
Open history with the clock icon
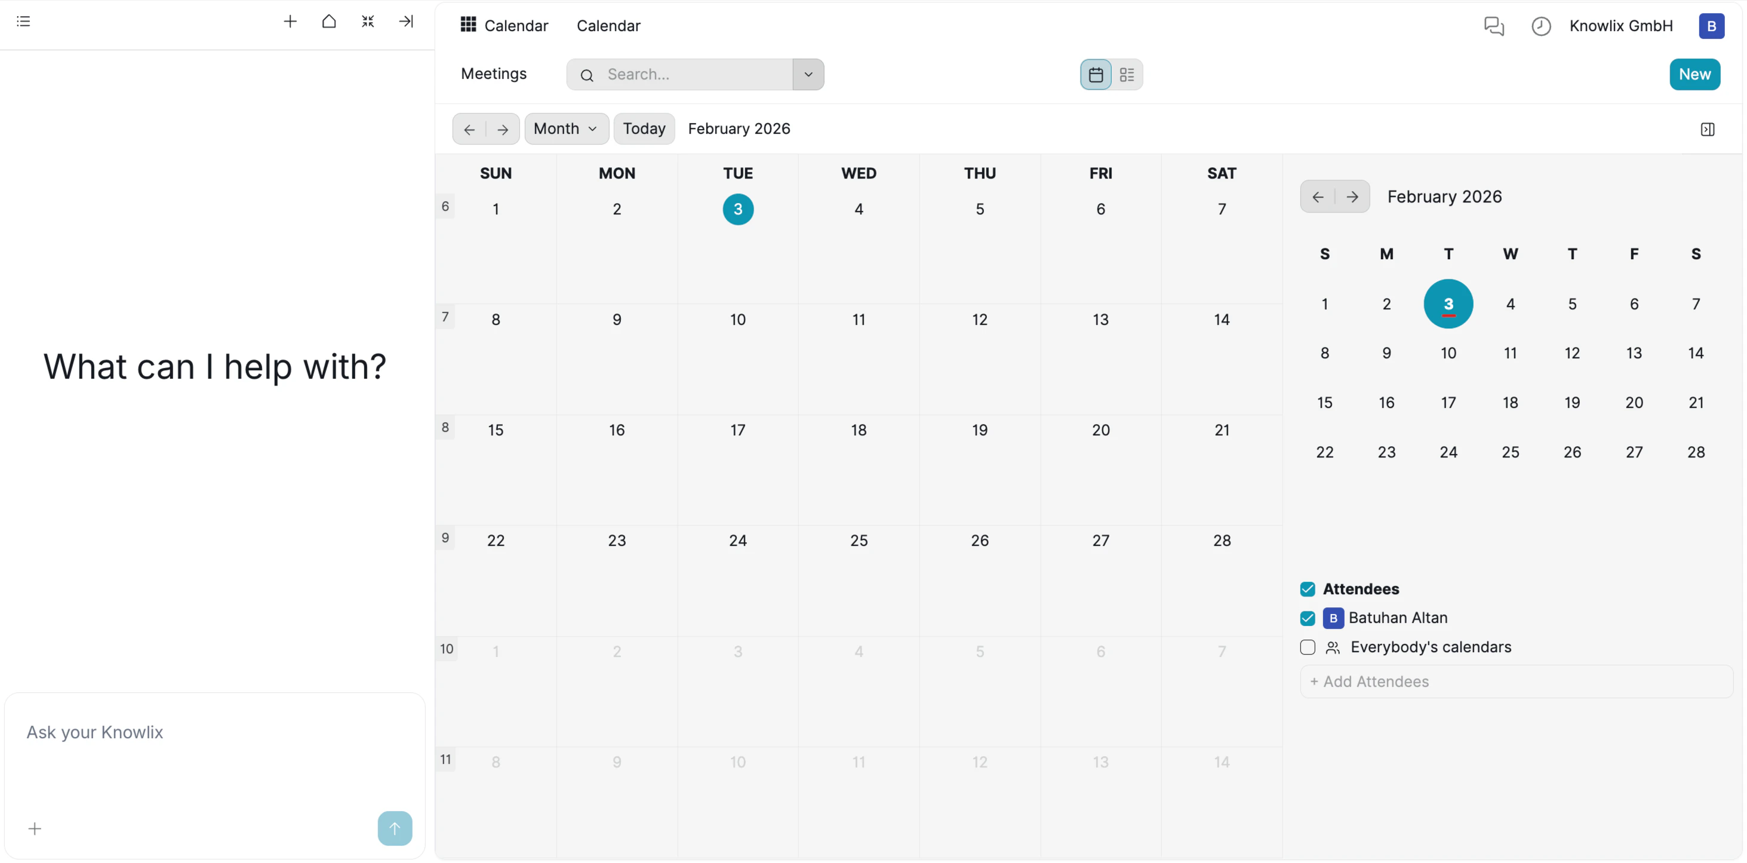pyautogui.click(x=1541, y=26)
